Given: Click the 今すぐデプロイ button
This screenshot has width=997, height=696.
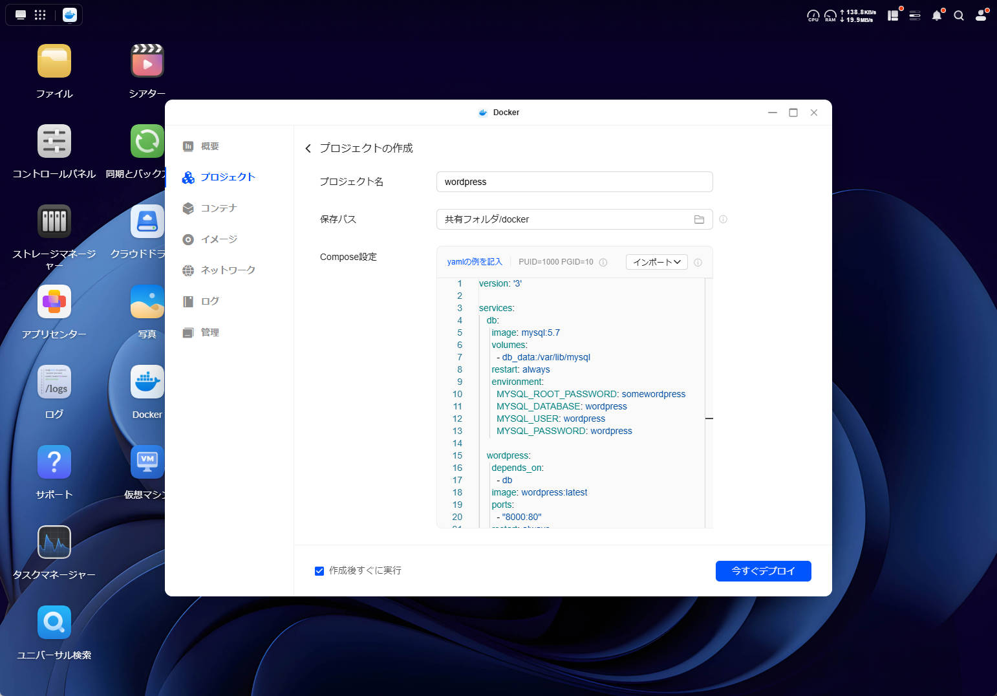Looking at the screenshot, I should [764, 571].
